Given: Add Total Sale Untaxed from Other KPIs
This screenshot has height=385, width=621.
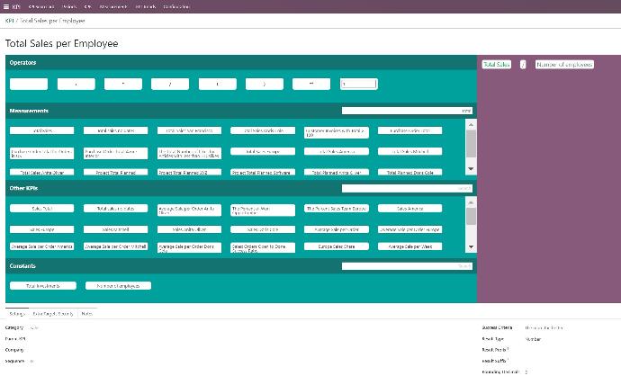Looking at the screenshot, I should 115,208.
